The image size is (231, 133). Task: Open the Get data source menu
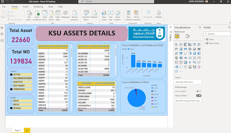[x=29, y=16]
